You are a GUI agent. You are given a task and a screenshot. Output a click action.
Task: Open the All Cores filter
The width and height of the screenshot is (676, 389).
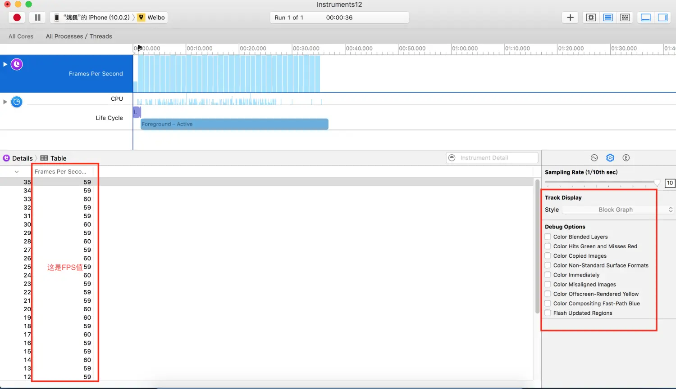click(x=21, y=36)
